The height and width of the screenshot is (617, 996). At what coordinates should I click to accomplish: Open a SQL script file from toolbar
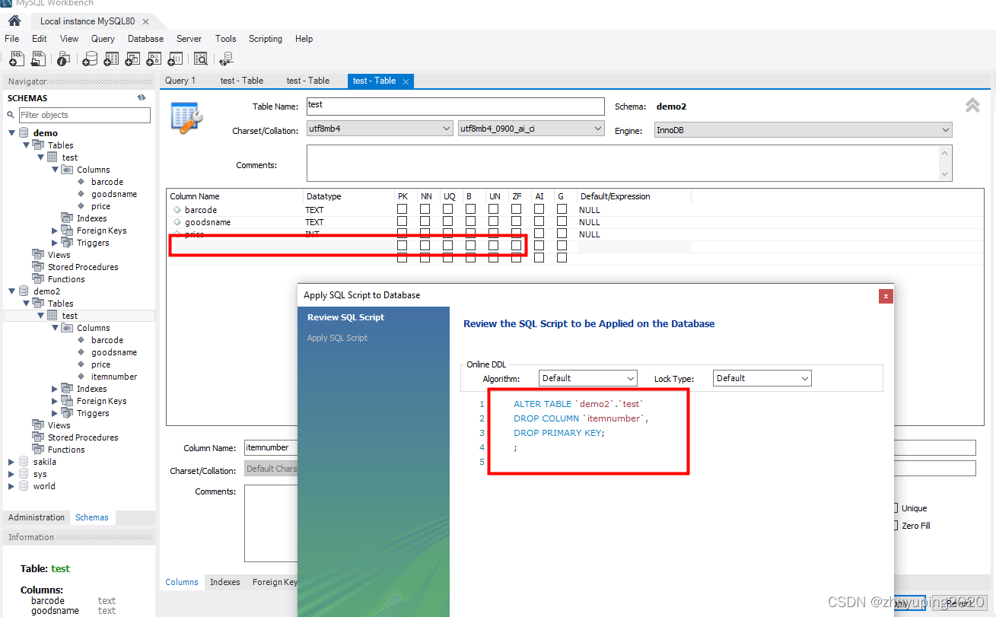[x=38, y=58]
